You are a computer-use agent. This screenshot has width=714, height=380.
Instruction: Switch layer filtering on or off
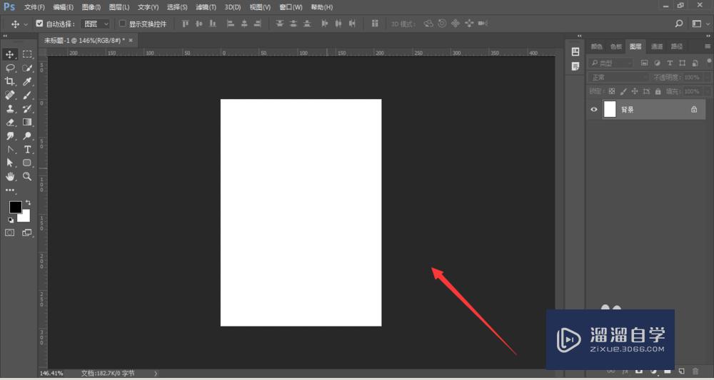pos(709,61)
